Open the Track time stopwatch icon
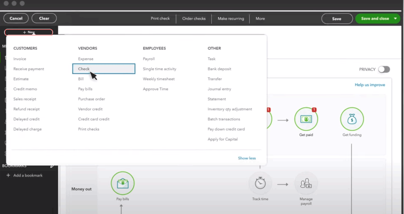Screen dimensions: 404x214 pos(260,183)
